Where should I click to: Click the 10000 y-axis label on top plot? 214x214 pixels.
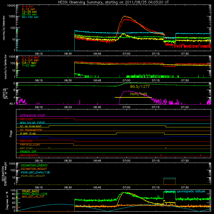tap(11, 6)
